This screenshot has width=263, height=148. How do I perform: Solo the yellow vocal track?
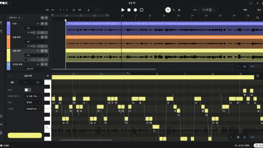(46, 51)
